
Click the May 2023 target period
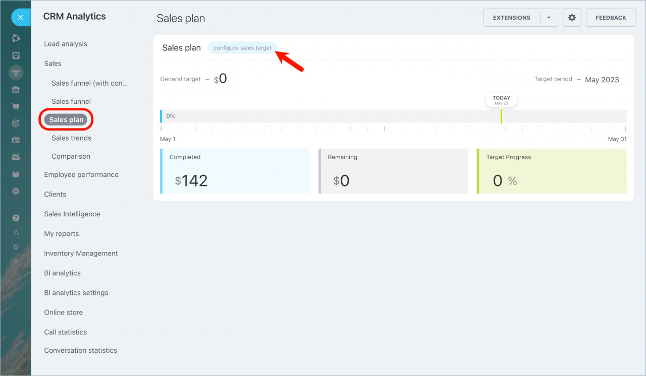602,80
